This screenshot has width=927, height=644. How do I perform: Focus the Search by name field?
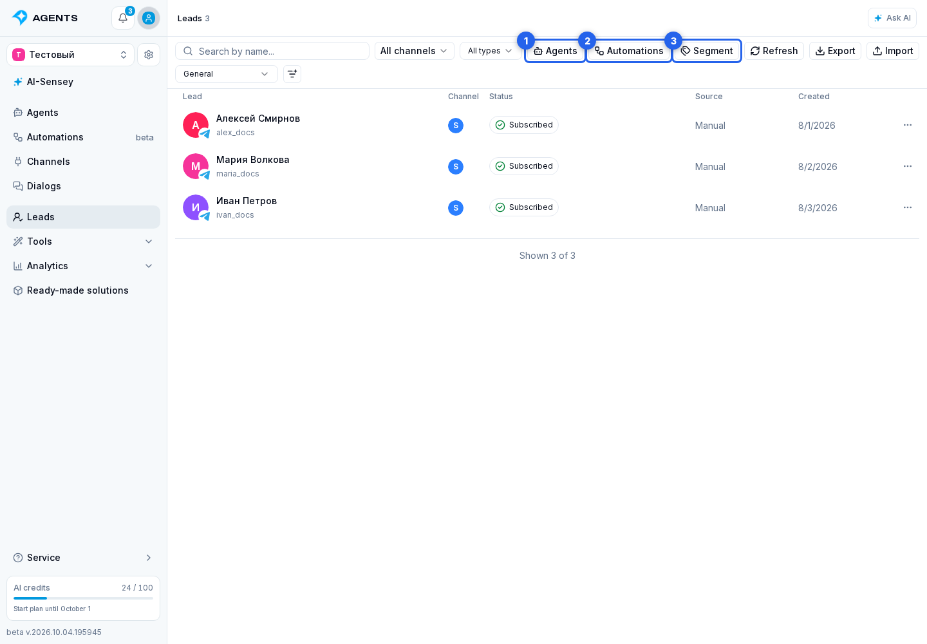point(272,51)
